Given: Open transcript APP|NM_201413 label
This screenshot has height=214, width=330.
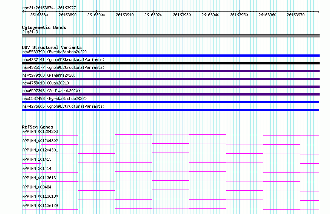Looking at the screenshot, I should click(37, 159).
